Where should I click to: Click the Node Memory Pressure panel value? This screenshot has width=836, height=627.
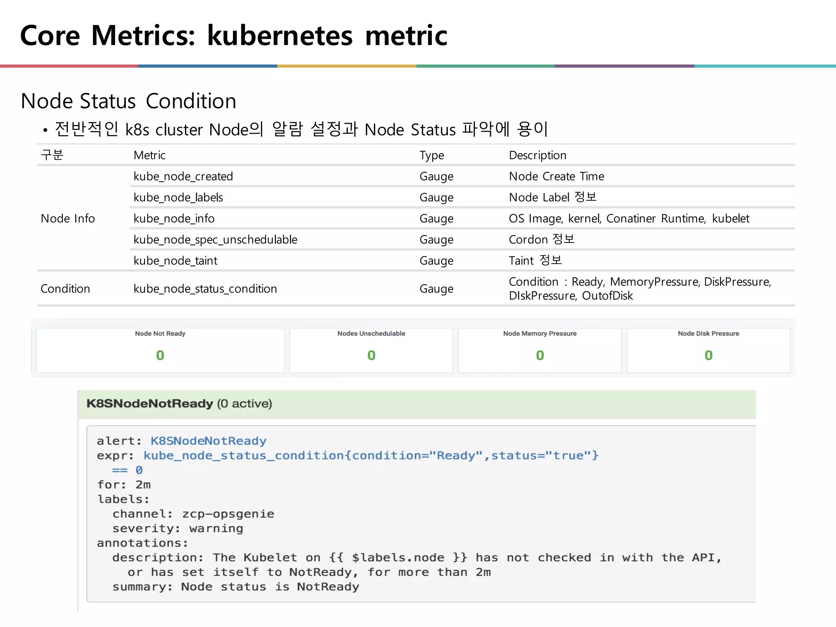pos(540,356)
